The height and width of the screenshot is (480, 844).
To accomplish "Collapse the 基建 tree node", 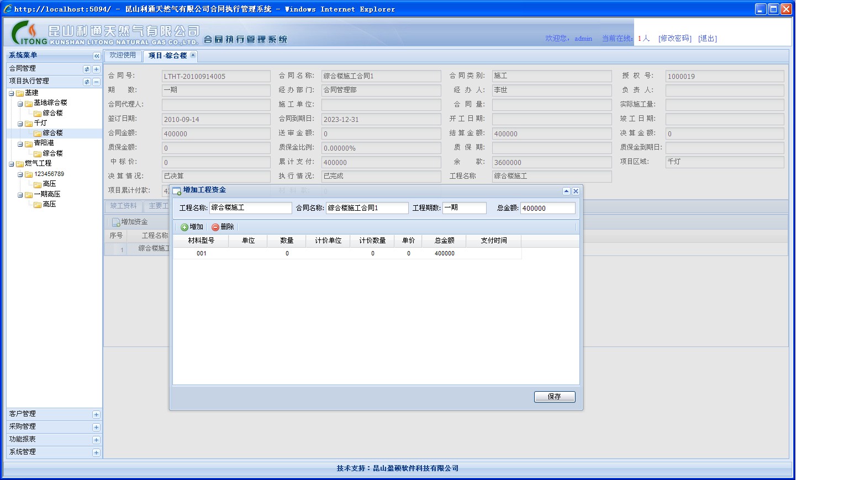I will (x=12, y=93).
